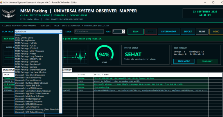Click the TARGET IP / hostname field
223x117 pixels.
pyautogui.click(x=89, y=31)
